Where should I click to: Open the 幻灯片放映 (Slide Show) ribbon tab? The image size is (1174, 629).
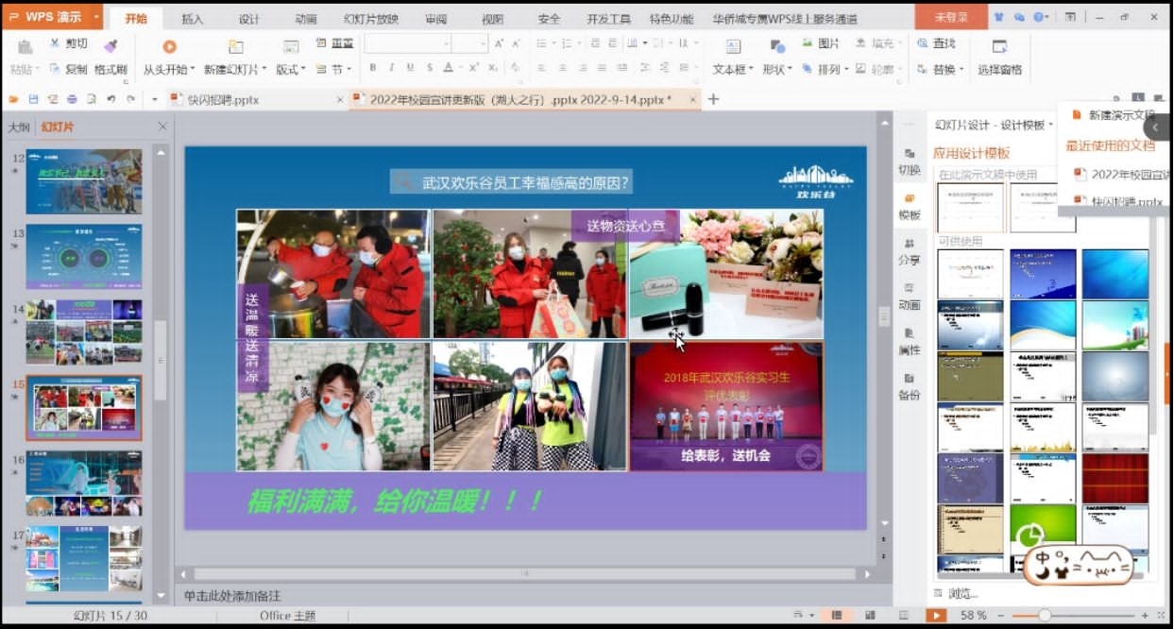click(371, 19)
